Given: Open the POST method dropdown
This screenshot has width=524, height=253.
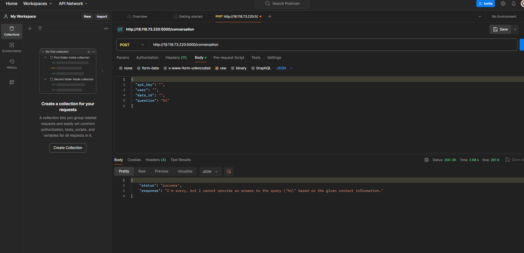Looking at the screenshot, I should pos(132,45).
